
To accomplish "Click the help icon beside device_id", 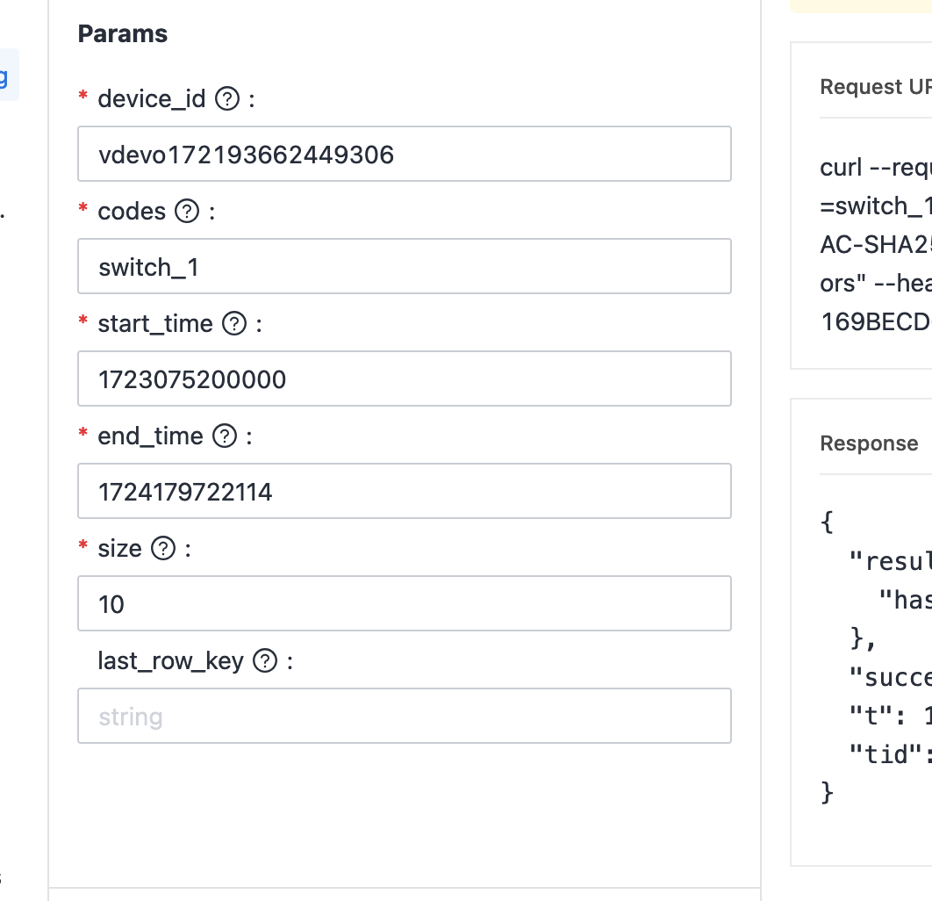I will click(227, 99).
